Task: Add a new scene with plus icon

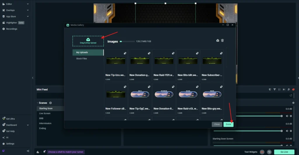Action: pos(51,103)
